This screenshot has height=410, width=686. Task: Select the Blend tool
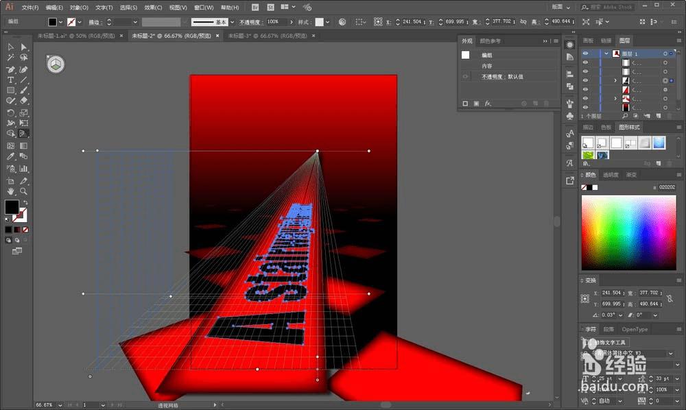[x=23, y=156]
